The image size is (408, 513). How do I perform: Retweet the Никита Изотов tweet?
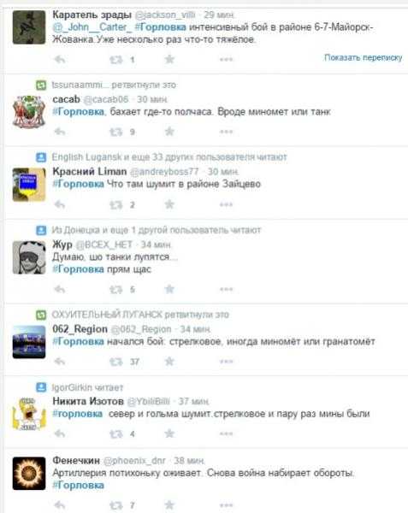115,433
